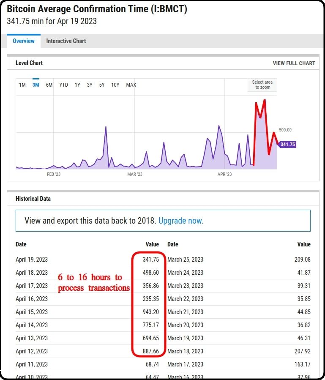325x380 pixels.
Task: Click the value 46.31
Action: (304, 338)
